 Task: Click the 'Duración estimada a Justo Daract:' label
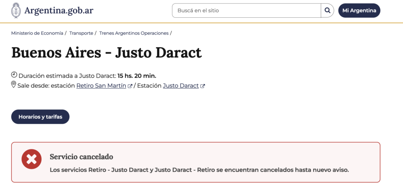[68, 76]
